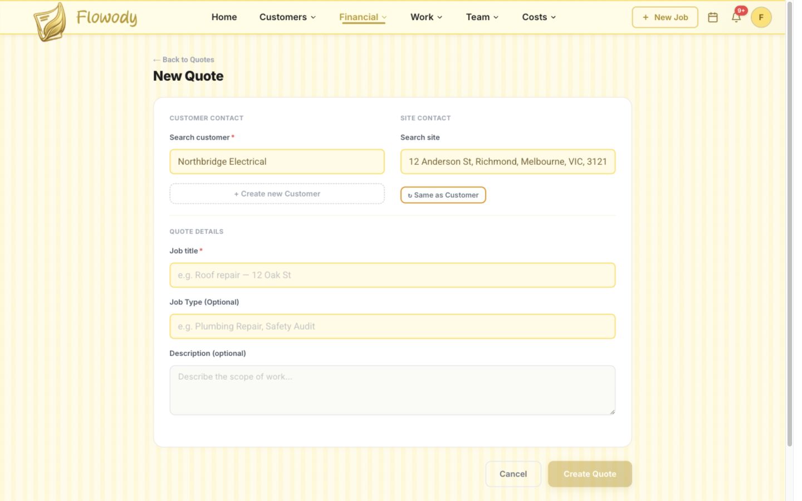The width and height of the screenshot is (802, 501).
Task: Open the calendar icon in header
Action: (712, 17)
